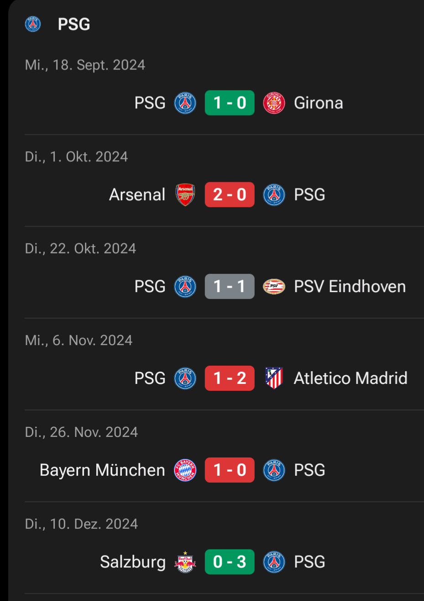Click the Salzburg Red Bull crest
The height and width of the screenshot is (601, 424).
pos(185,562)
